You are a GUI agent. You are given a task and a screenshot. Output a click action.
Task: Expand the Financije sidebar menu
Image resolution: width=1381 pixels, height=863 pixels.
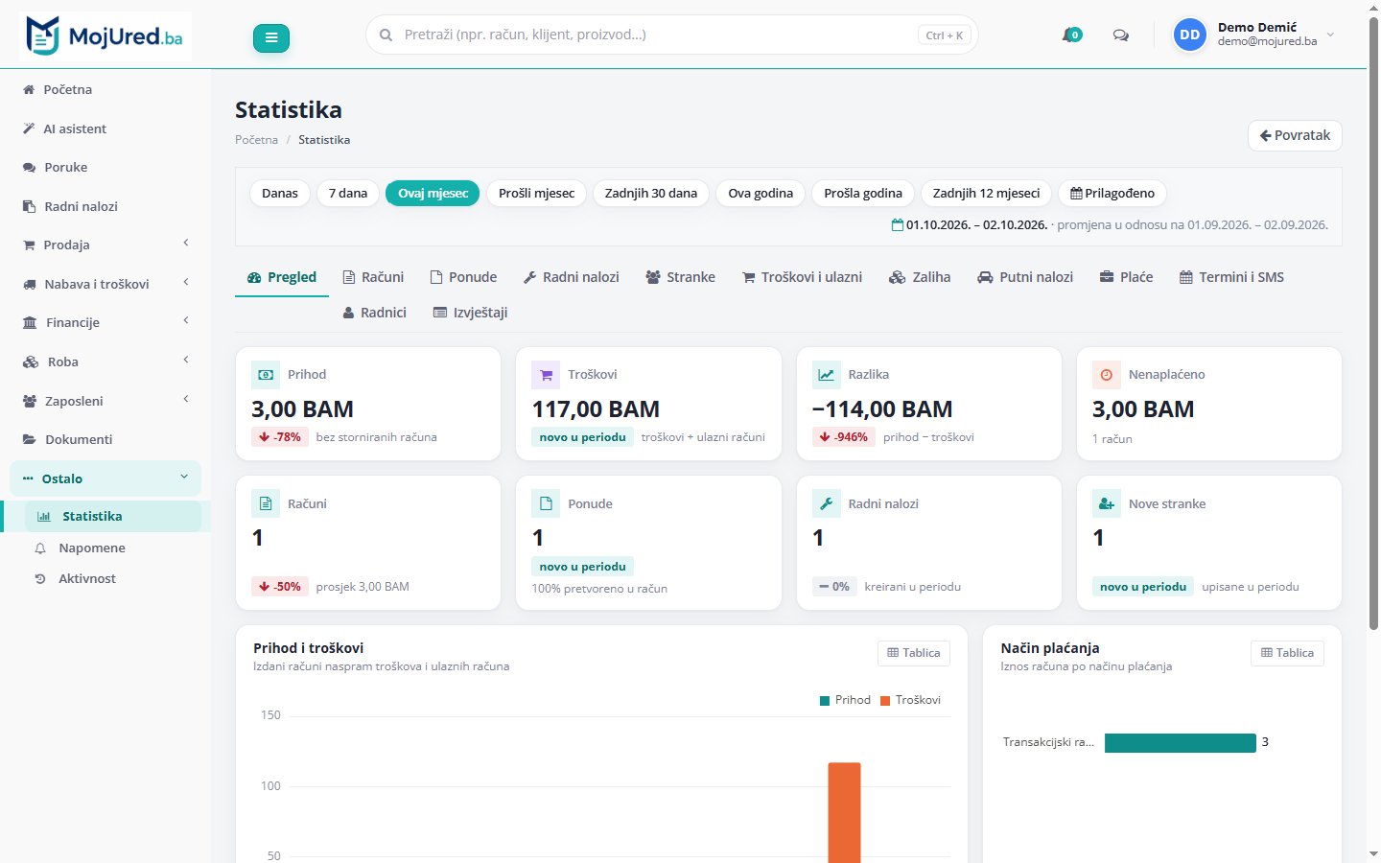click(105, 322)
